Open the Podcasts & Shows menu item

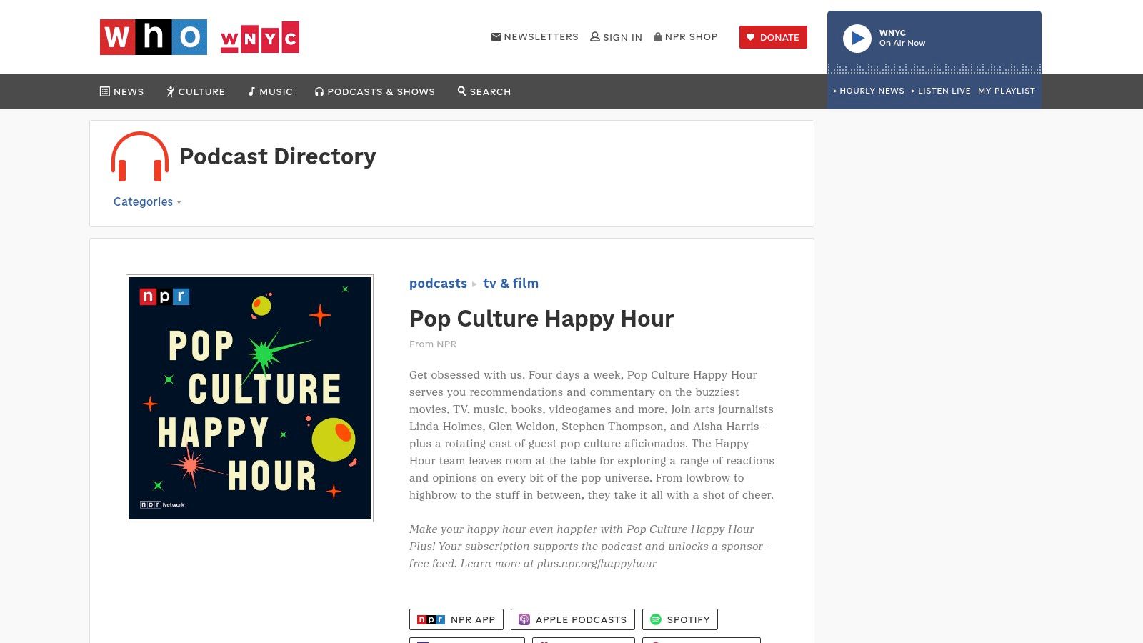click(375, 91)
